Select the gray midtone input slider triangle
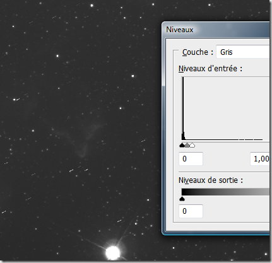 pyautogui.click(x=187, y=145)
